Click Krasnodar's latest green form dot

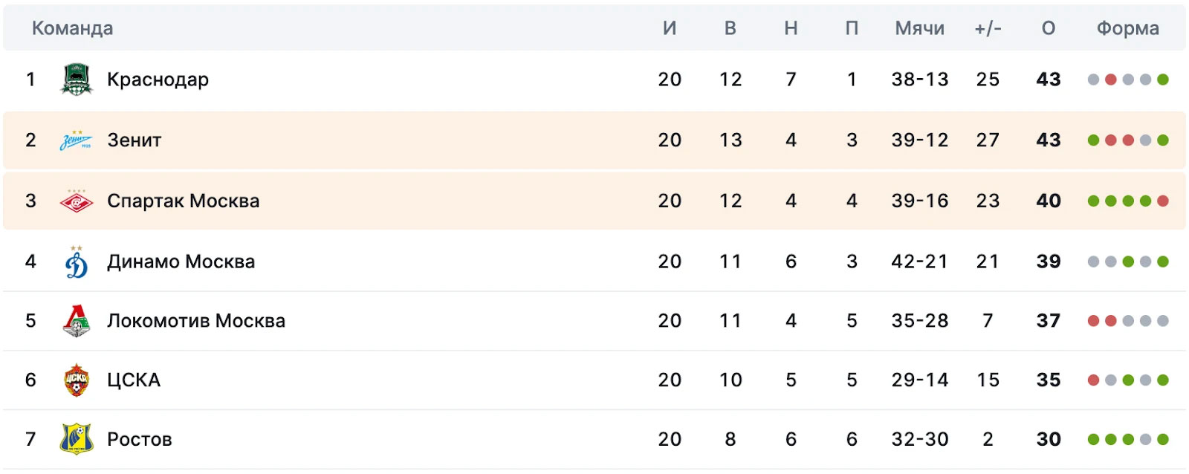coord(1163,79)
